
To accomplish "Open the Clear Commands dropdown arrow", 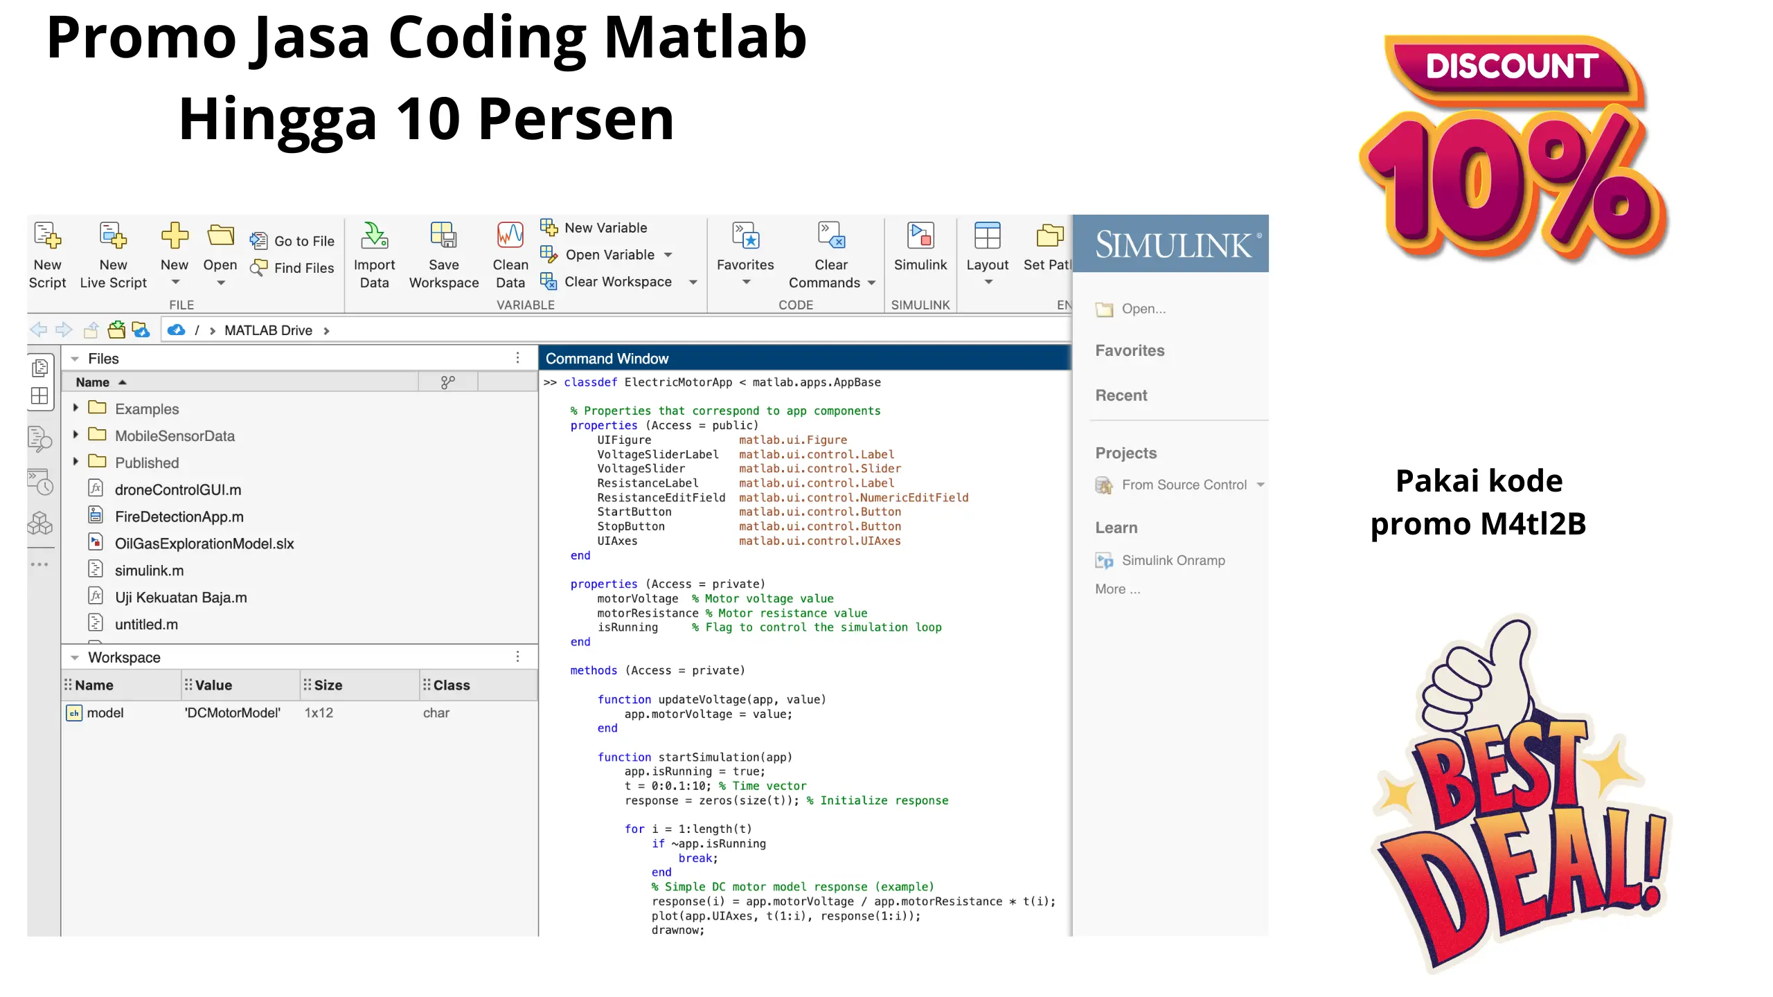I will [x=872, y=282].
